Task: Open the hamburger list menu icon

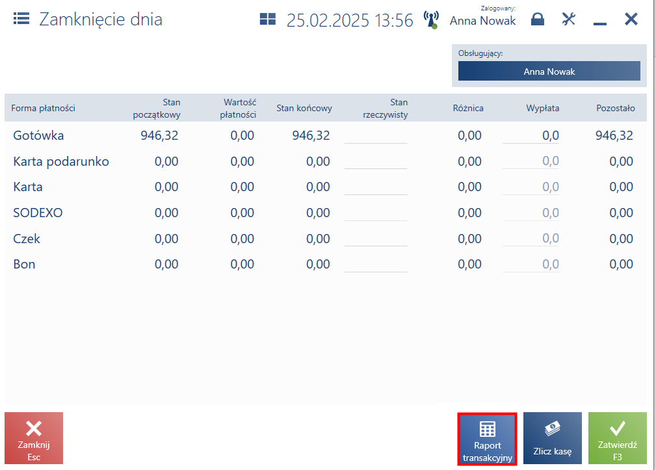Action: [x=21, y=19]
